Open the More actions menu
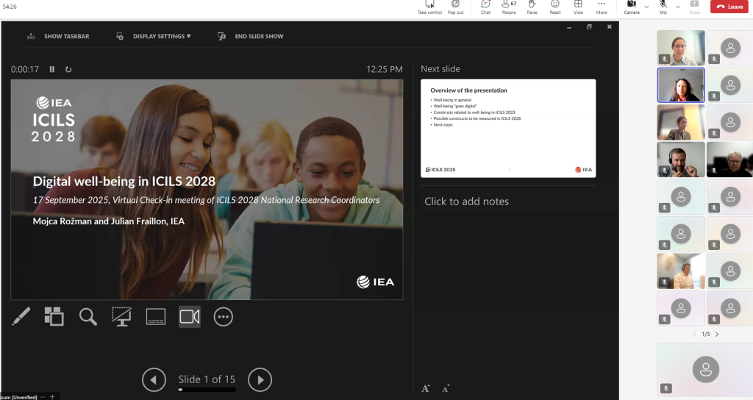The image size is (753, 400). 602,7
